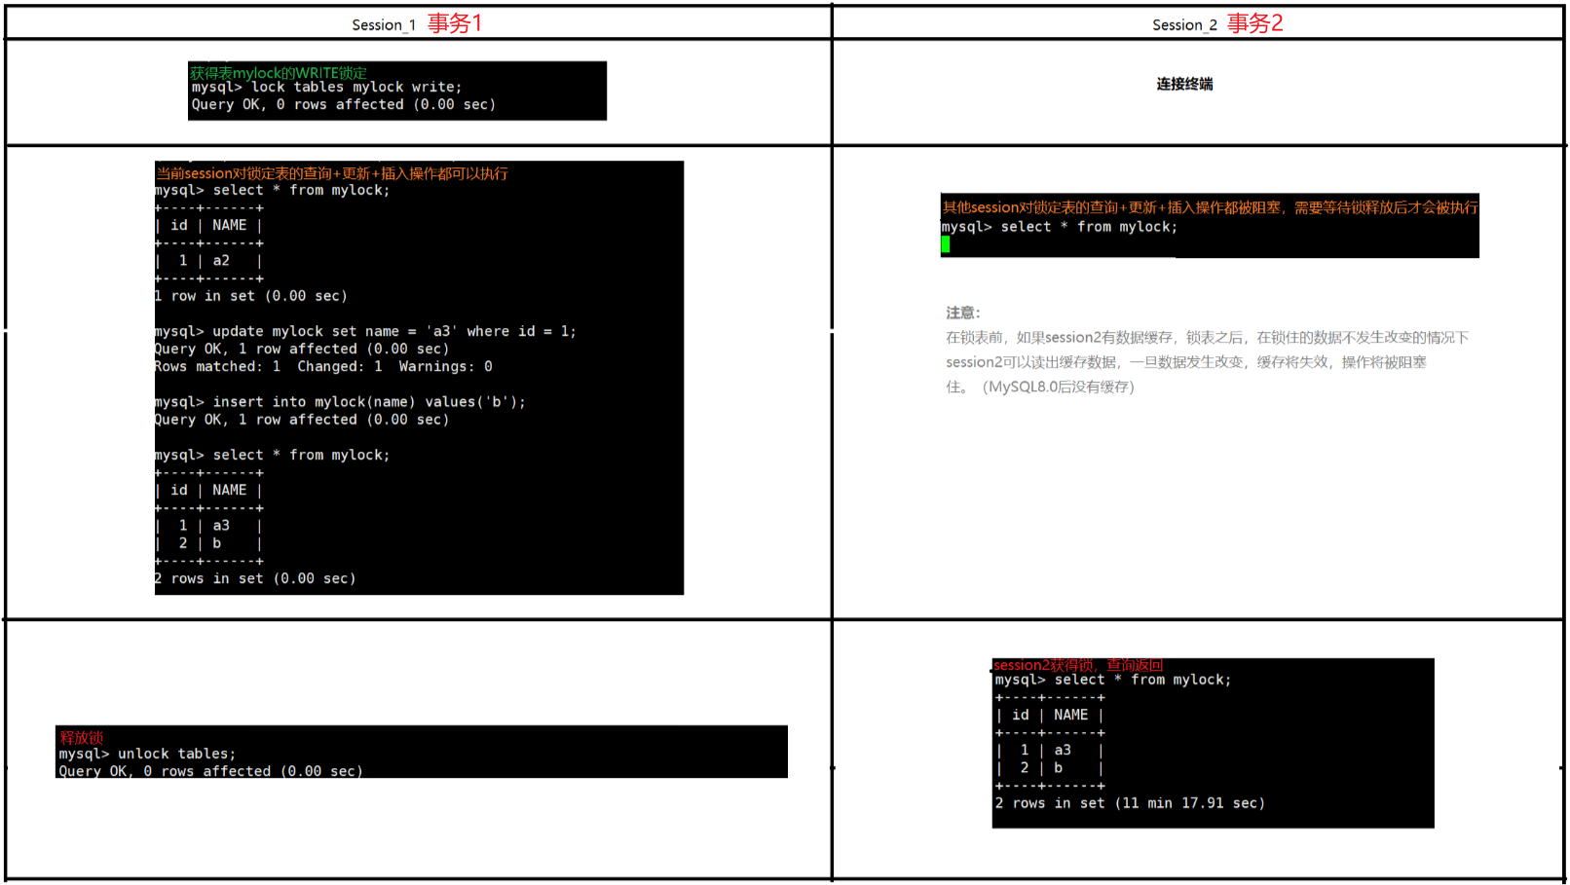Click the green caption '获得表mylock的WRITE锁定'
Image resolution: width=1570 pixels, height=885 pixels.
[279, 72]
